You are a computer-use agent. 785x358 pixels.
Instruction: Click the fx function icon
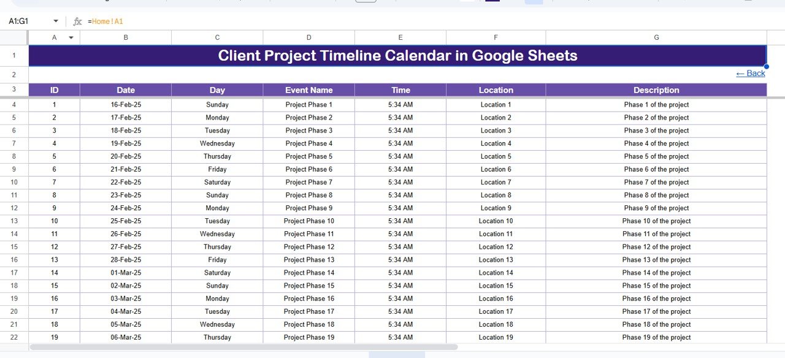click(x=77, y=21)
